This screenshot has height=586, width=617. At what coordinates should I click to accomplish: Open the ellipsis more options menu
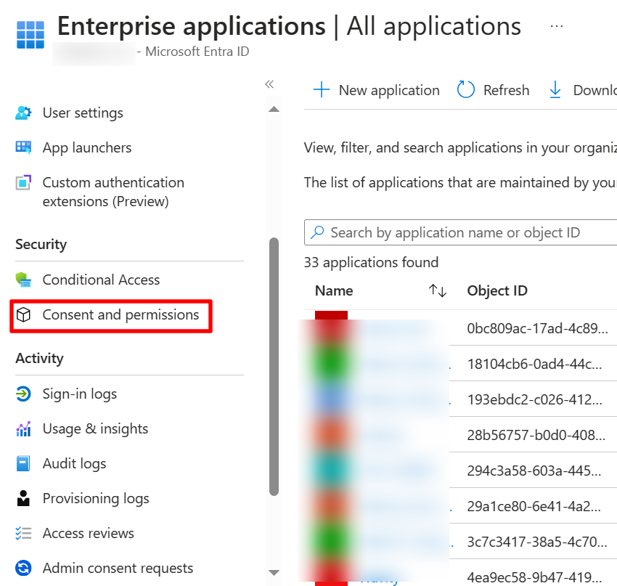[x=557, y=26]
